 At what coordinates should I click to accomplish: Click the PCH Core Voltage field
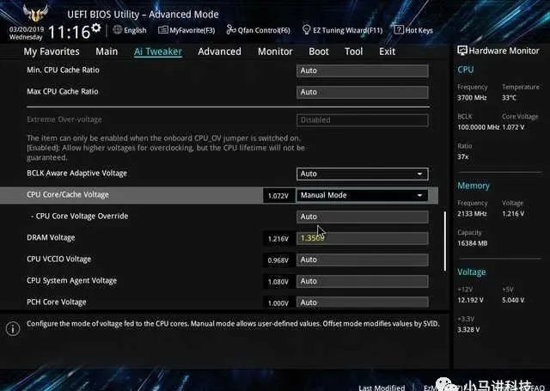pos(363,302)
